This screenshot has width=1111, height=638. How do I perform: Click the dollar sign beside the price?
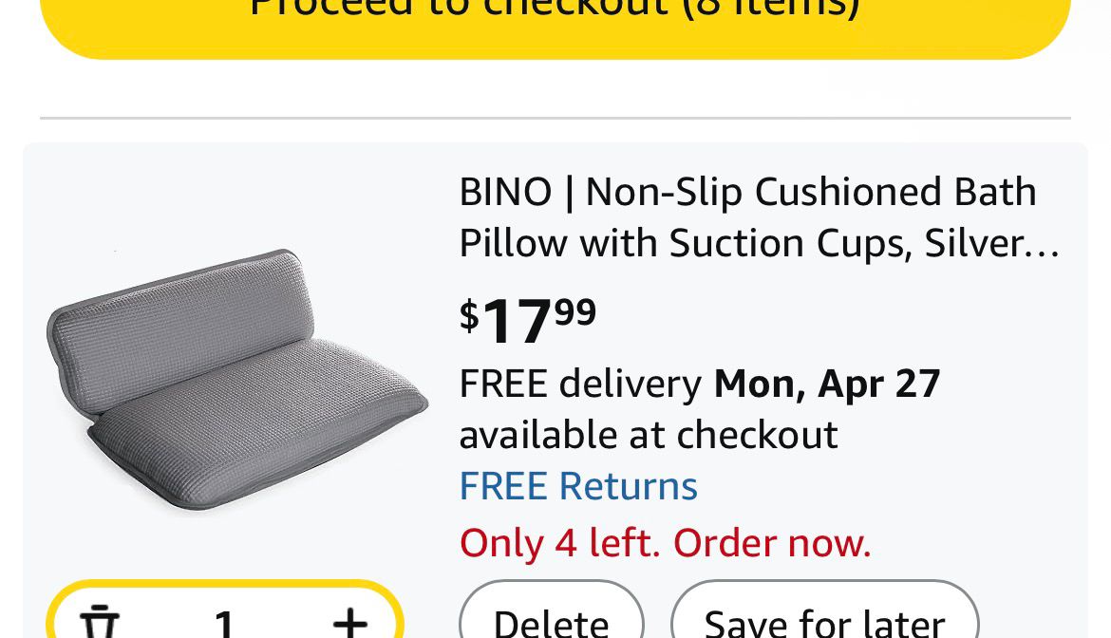469,315
